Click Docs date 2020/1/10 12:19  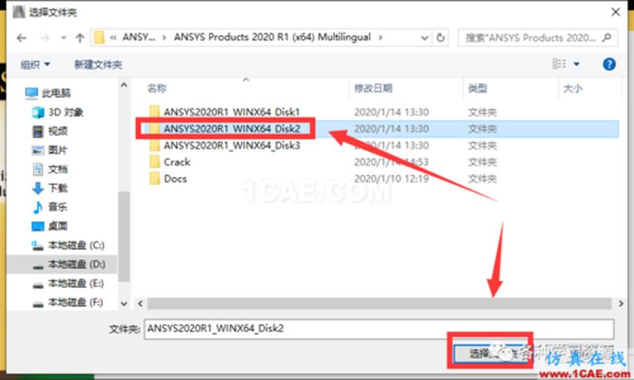(x=391, y=178)
